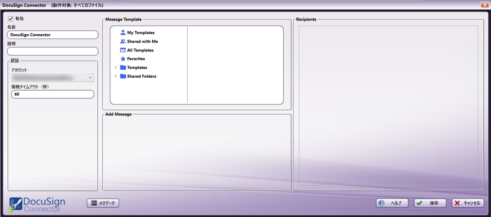The height and width of the screenshot is (217, 491).
Task: Click the My Templates person icon
Action: 123,33
